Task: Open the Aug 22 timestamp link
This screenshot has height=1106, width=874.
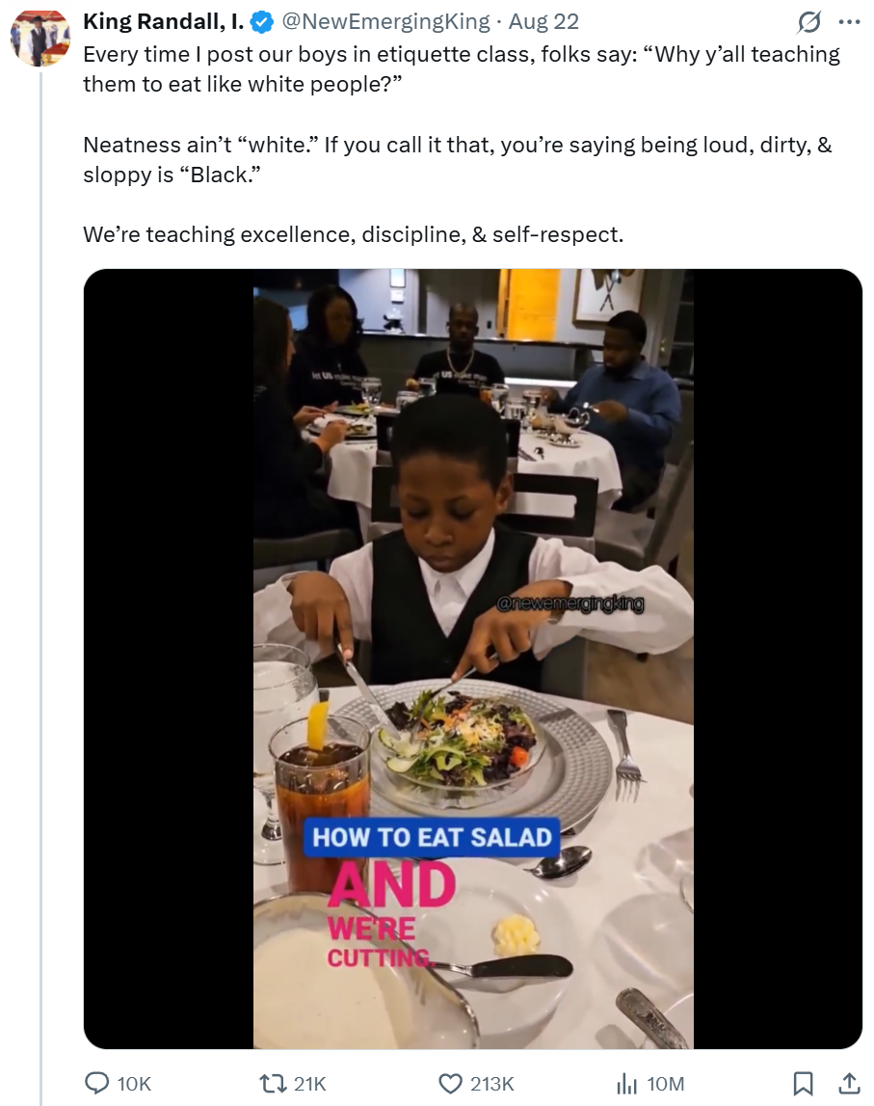Action: [x=543, y=21]
